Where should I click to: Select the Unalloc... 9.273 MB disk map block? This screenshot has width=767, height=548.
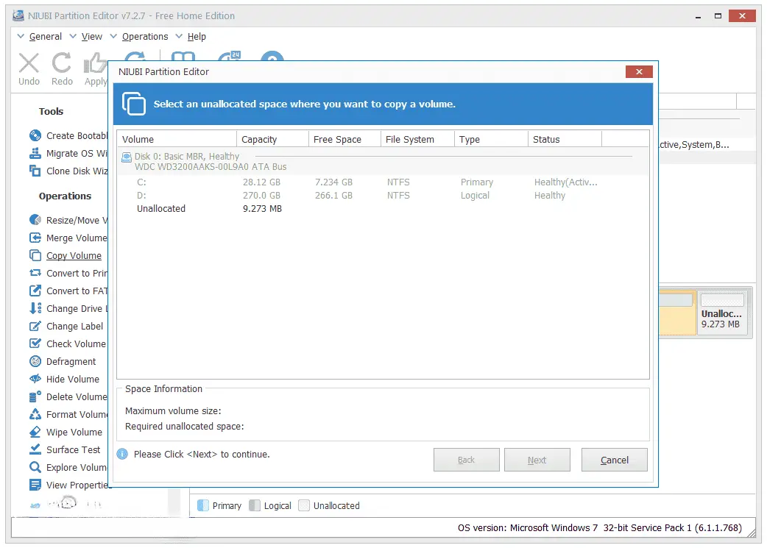723,313
